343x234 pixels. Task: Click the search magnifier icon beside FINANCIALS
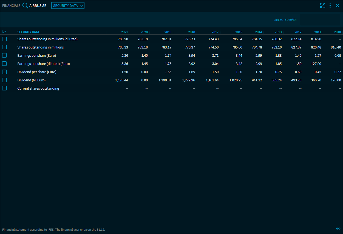pos(25,5)
